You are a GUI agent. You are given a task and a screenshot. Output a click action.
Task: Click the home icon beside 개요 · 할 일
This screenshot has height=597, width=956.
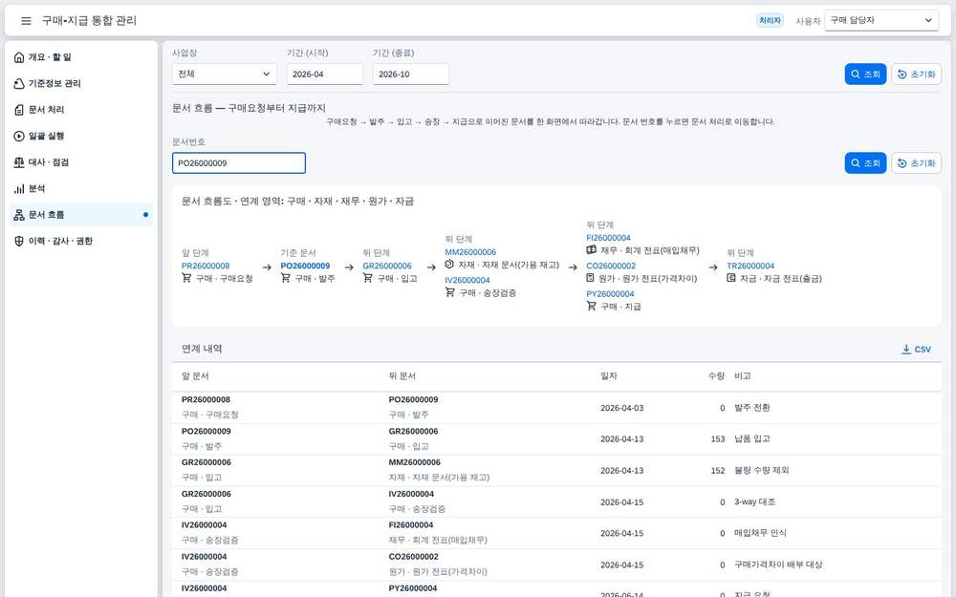(x=19, y=57)
